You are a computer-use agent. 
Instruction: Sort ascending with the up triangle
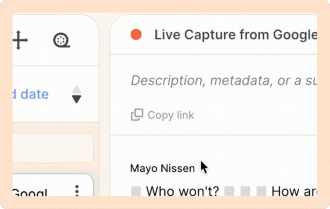pyautogui.click(x=76, y=89)
